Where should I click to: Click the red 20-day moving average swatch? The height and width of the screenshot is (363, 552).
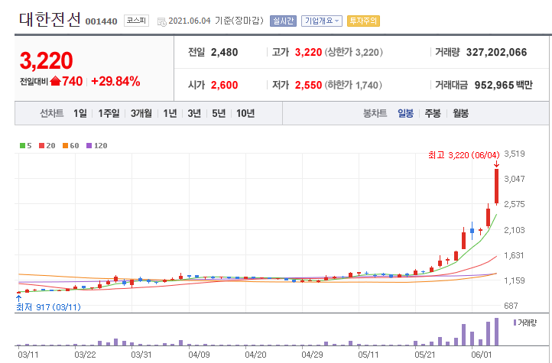(41, 146)
